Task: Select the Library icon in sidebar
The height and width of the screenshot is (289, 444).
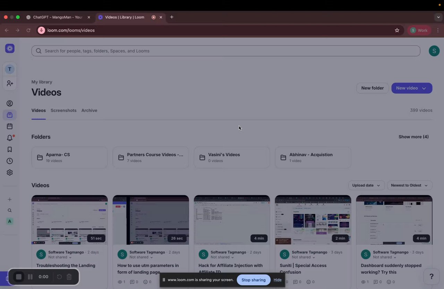Action: [x=10, y=115]
